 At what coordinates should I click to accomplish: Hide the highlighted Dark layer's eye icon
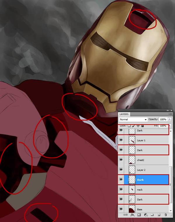121,179
